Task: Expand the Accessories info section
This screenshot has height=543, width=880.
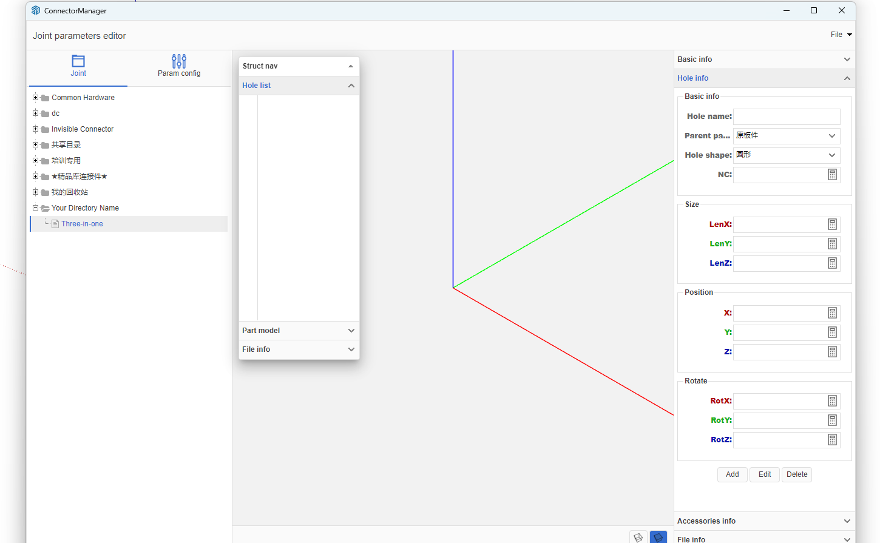Action: pyautogui.click(x=764, y=521)
